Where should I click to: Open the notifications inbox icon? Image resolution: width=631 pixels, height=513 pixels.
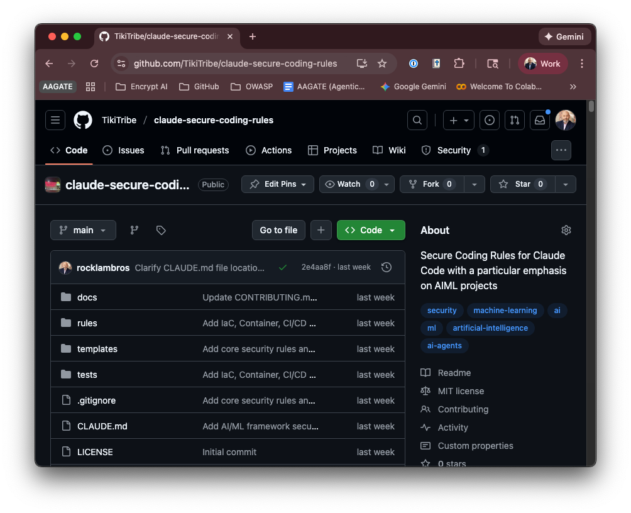pyautogui.click(x=540, y=120)
